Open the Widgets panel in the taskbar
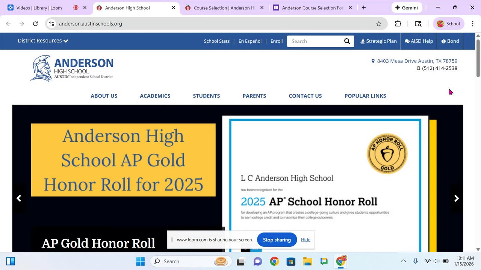Image resolution: width=481 pixels, height=270 pixels. click(11, 261)
